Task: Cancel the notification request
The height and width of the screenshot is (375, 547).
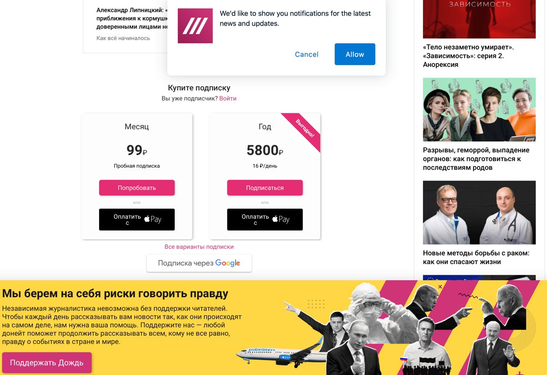Action: (x=306, y=54)
